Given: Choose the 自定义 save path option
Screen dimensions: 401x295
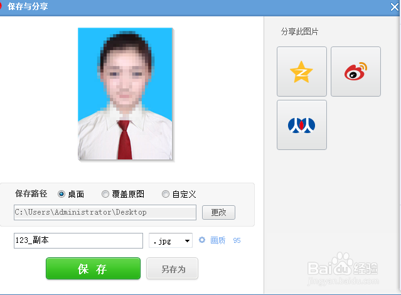Looking at the screenshot, I should tap(166, 194).
